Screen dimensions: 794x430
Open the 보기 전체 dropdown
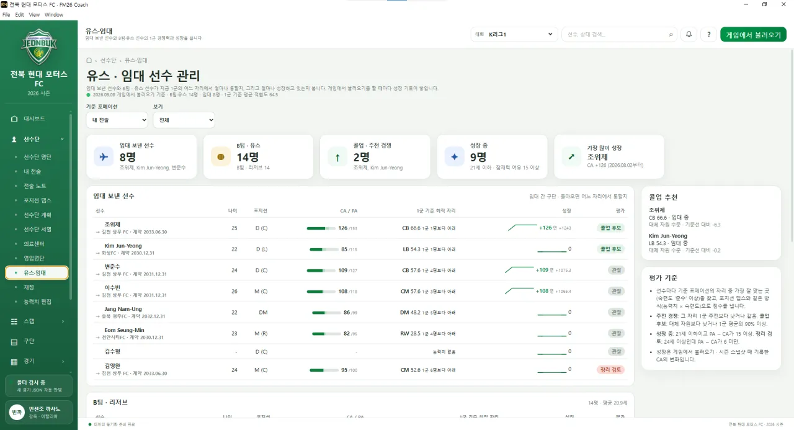coord(184,120)
